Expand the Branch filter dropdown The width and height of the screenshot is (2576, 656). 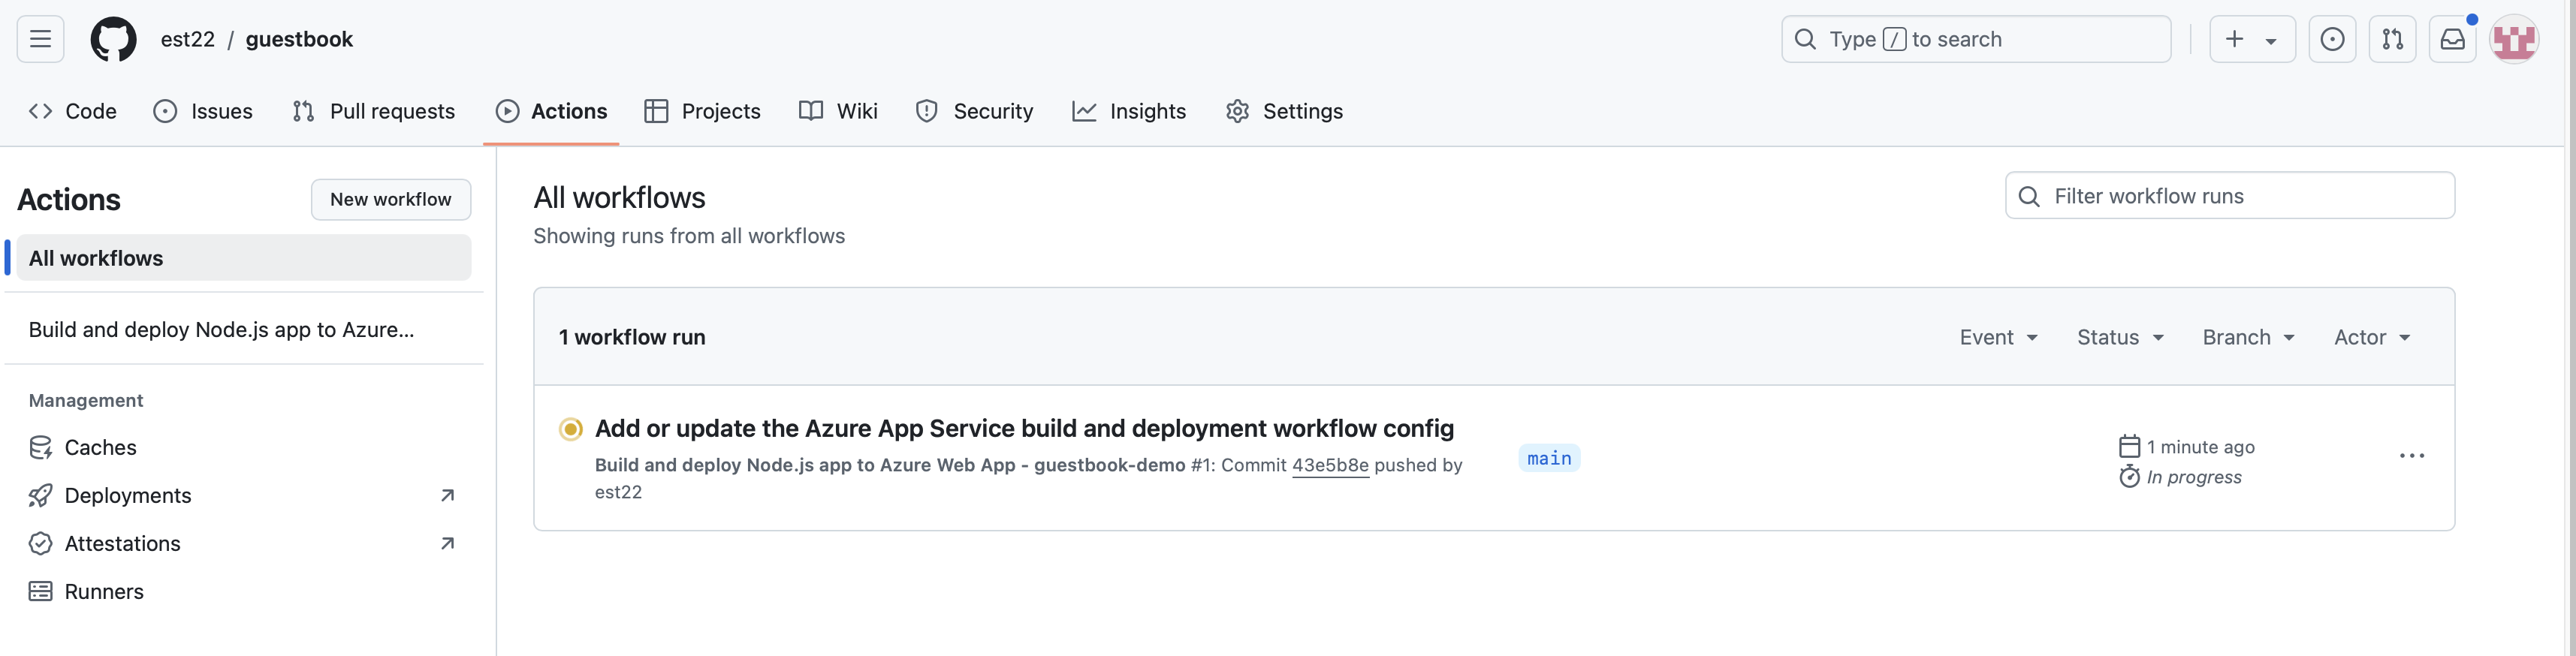2248,337
